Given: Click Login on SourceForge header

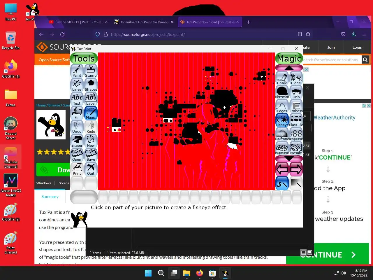Looking at the screenshot, I should (x=357, y=47).
